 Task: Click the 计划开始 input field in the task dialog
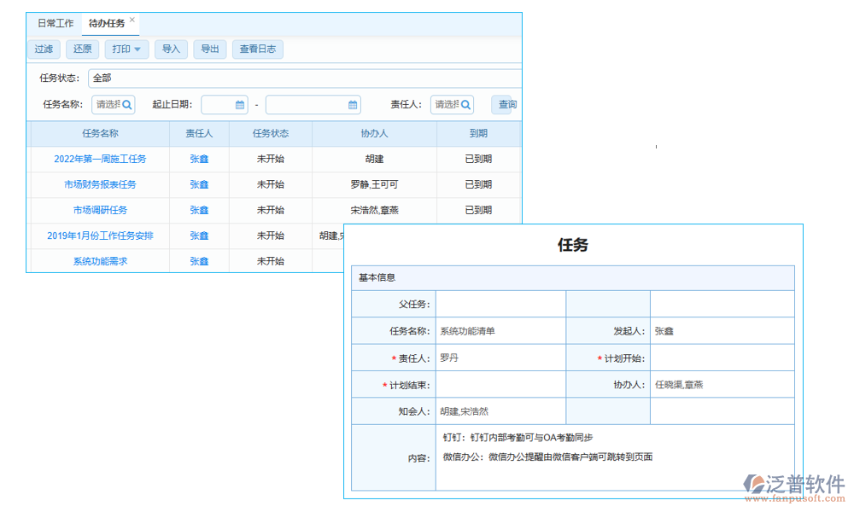pyautogui.click(x=722, y=357)
